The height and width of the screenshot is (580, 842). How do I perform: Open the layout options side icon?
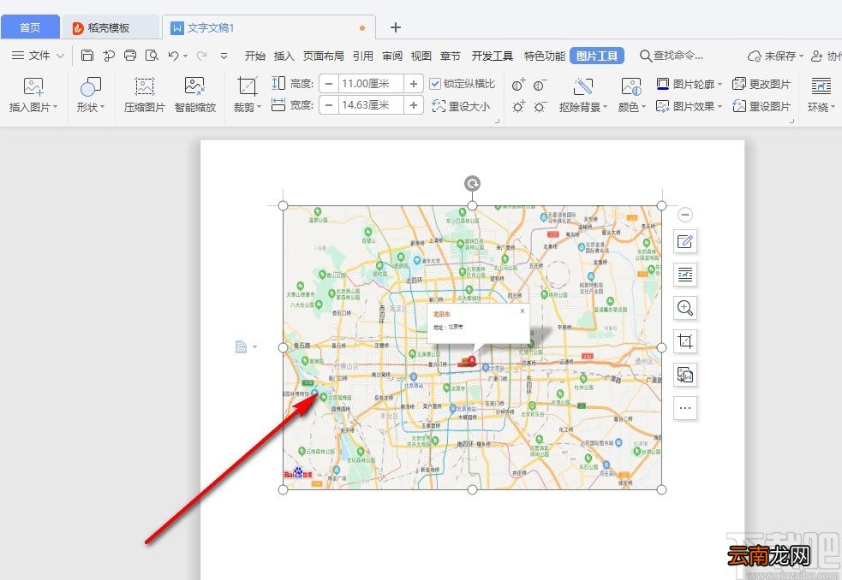pos(685,275)
